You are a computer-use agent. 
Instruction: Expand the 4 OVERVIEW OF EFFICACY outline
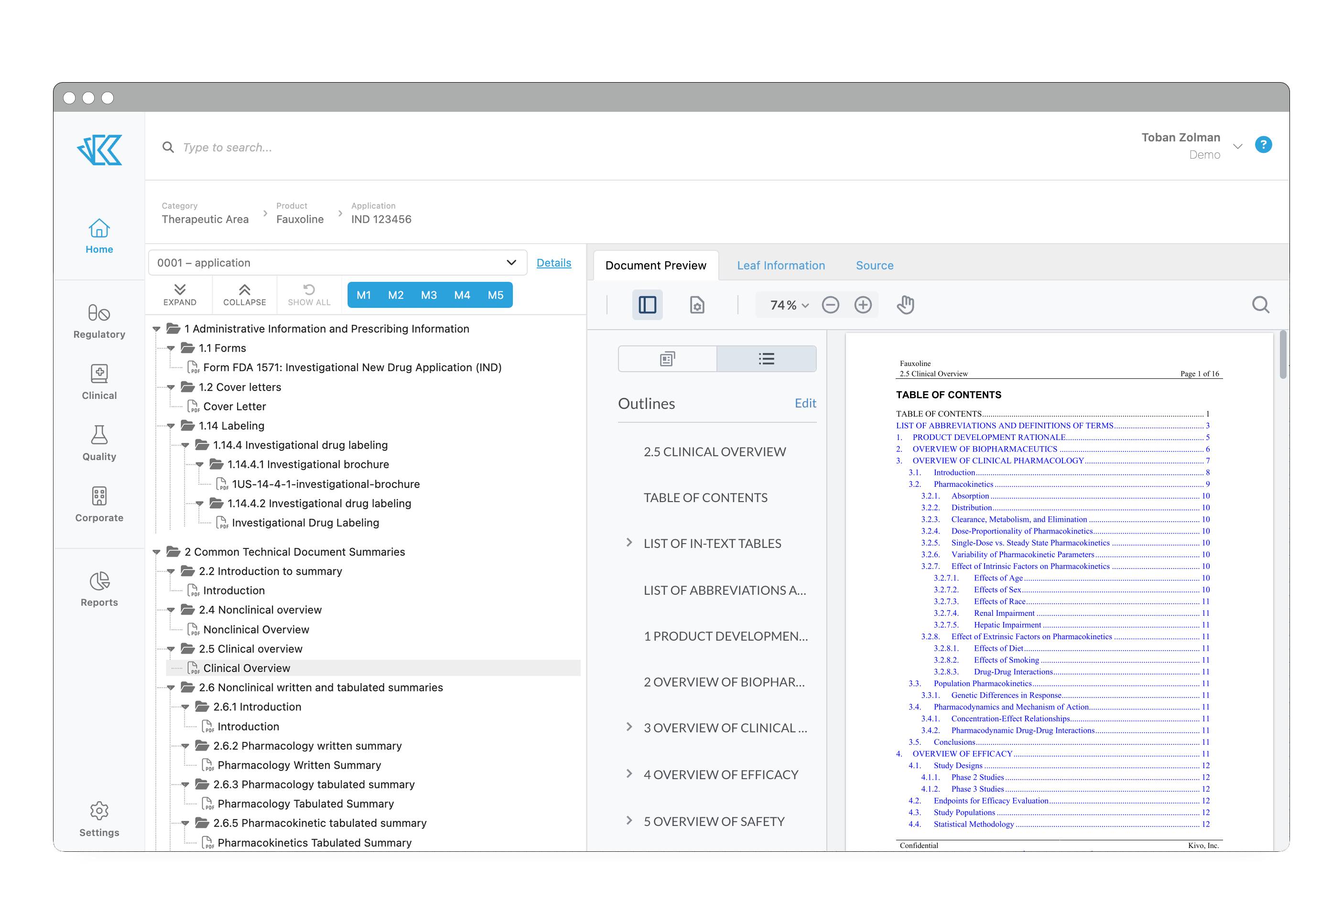[629, 774]
